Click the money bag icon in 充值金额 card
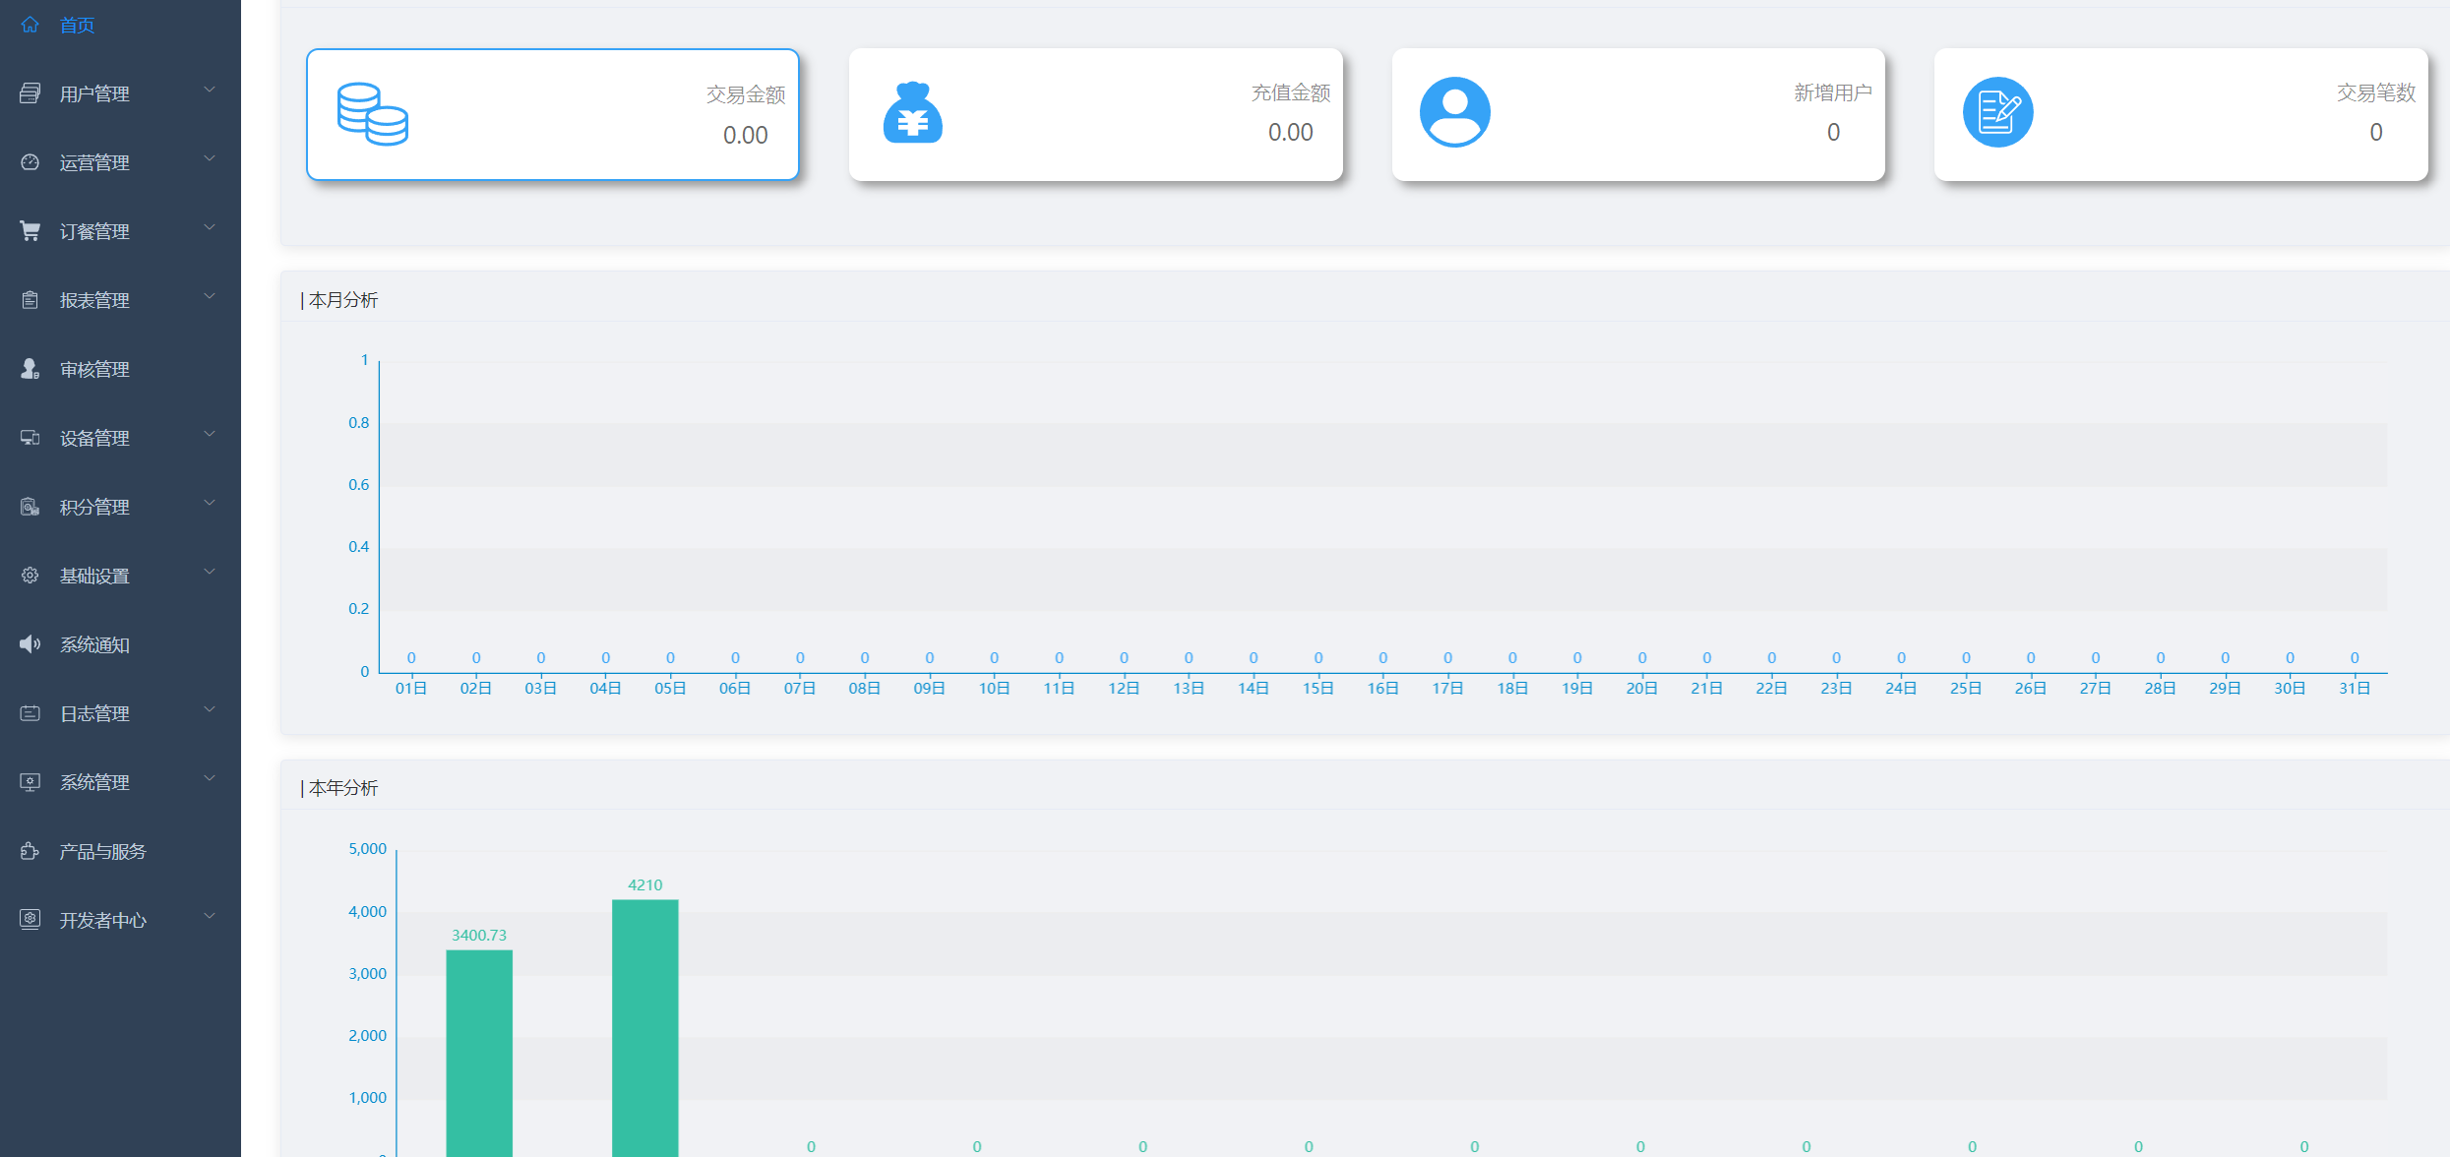Screen dimensions: 2450x1157 tap(913, 112)
